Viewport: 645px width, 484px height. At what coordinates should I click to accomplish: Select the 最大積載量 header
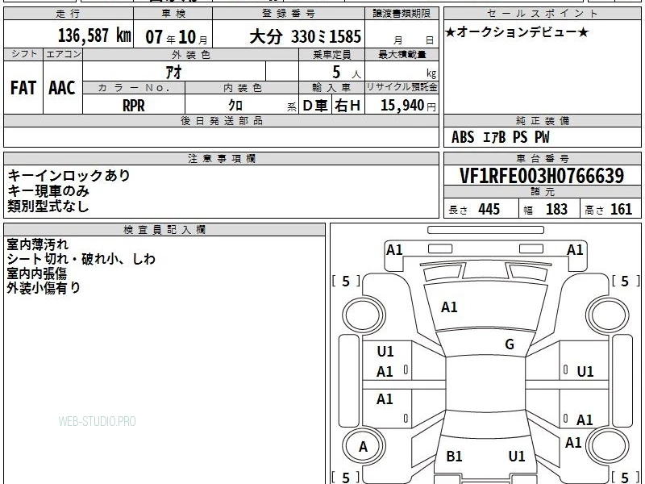pyautogui.click(x=402, y=54)
